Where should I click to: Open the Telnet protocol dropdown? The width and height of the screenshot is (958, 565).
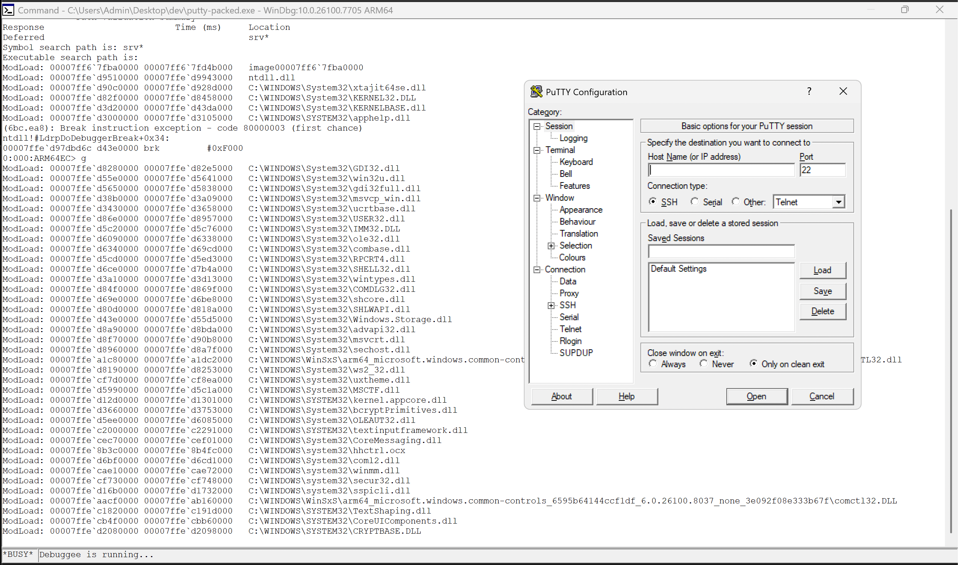(838, 202)
